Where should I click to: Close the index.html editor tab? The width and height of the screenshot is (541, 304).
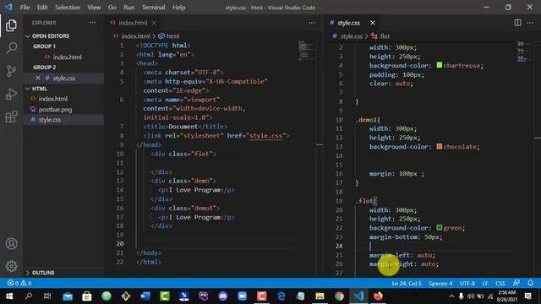(154, 23)
